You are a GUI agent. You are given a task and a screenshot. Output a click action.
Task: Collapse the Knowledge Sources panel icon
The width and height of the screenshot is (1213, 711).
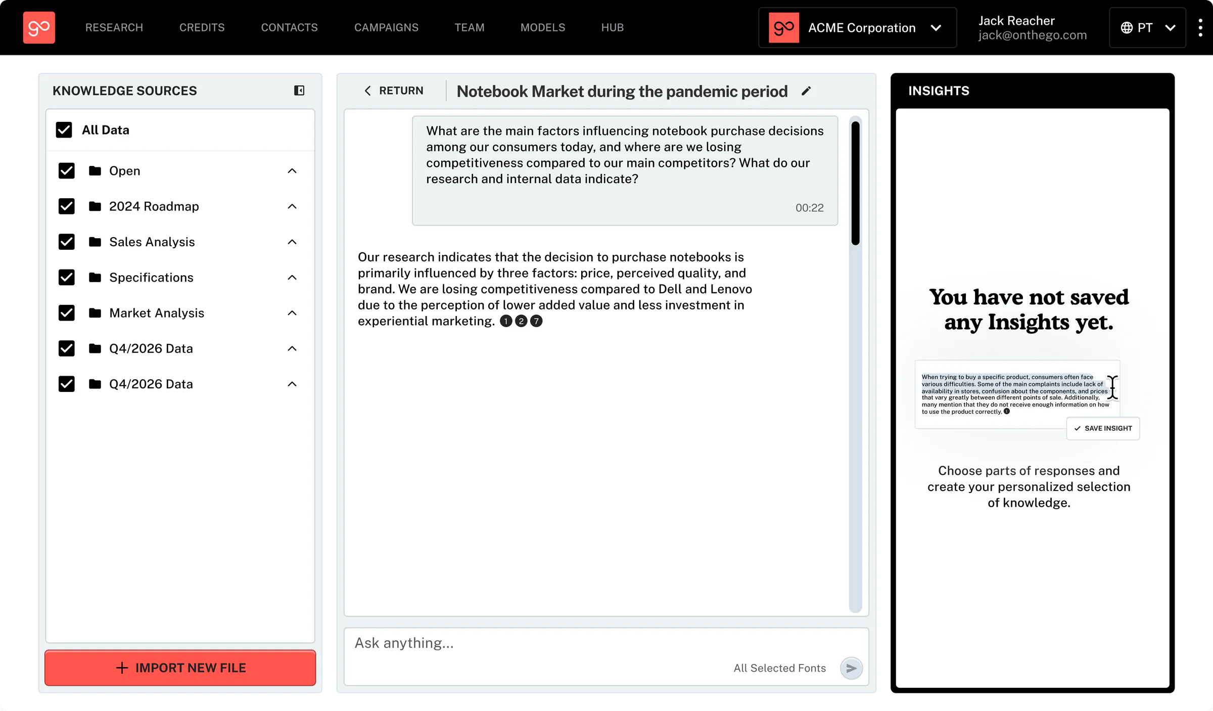[299, 91]
